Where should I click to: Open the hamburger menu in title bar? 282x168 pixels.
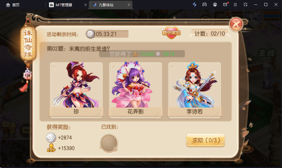coord(235,5)
